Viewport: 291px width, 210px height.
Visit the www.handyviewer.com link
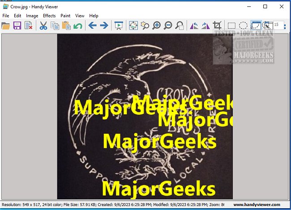point(257,205)
